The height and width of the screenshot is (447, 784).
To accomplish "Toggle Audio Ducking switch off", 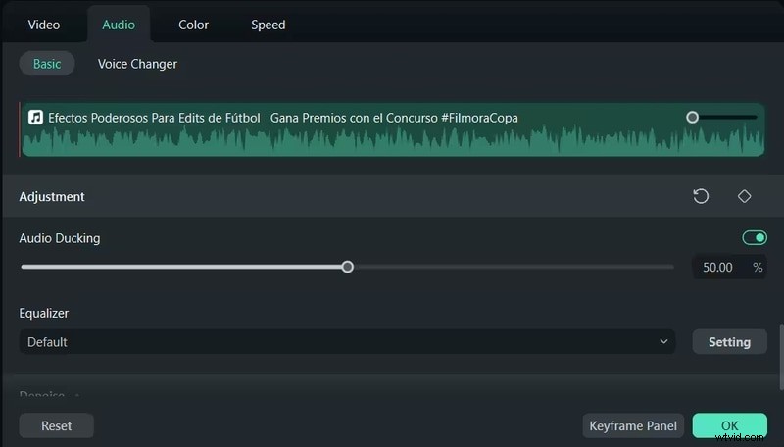I will [755, 238].
